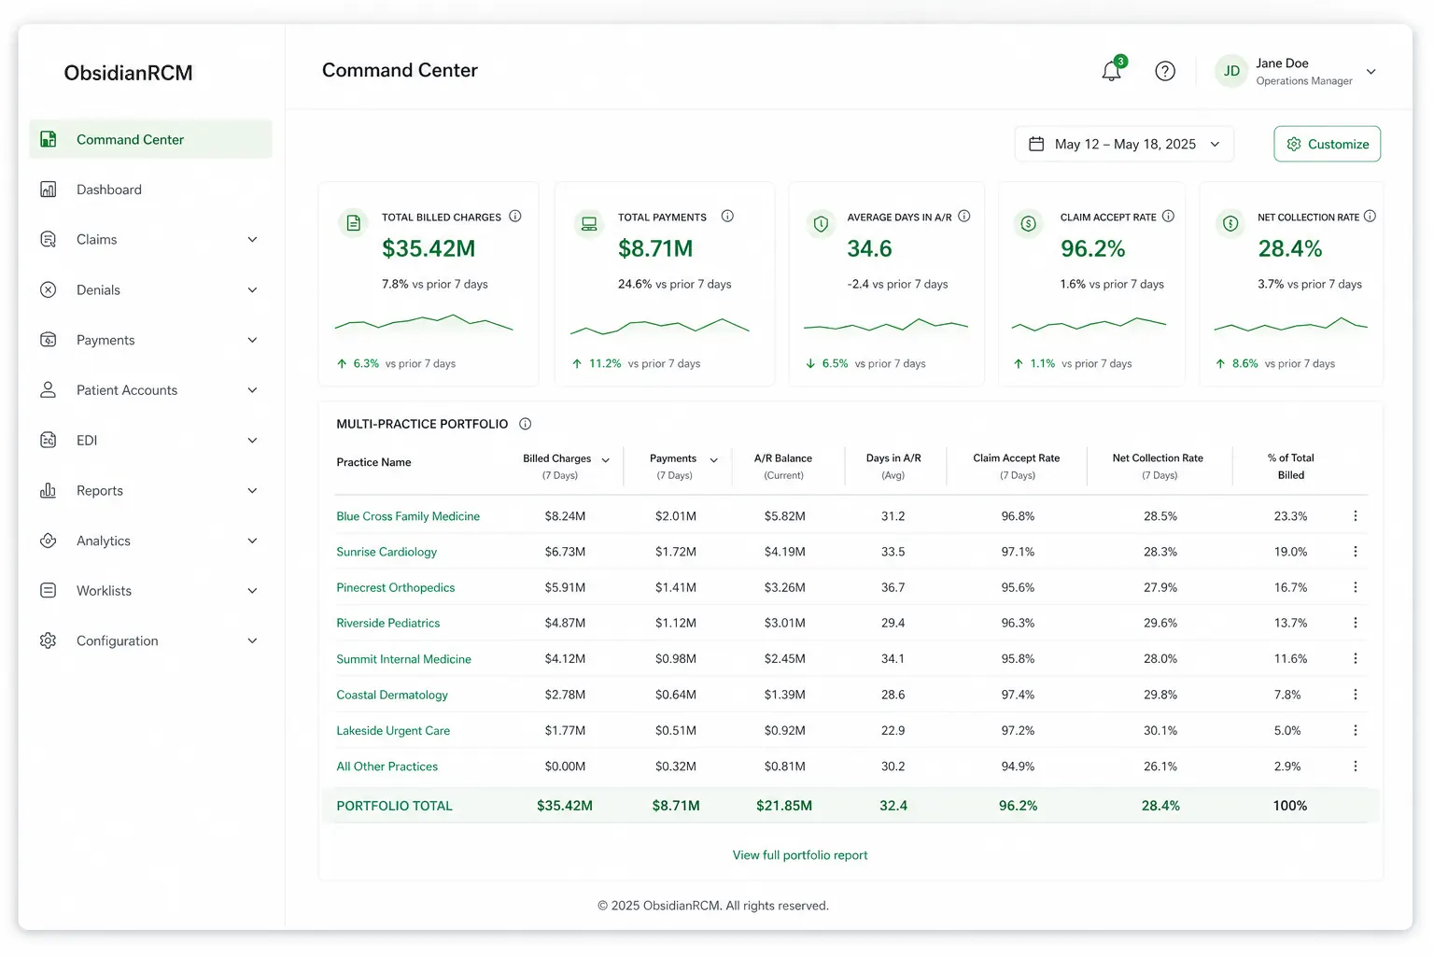Open the View full portfolio report link
Image resolution: width=1434 pixels, height=956 pixels.
[x=800, y=855]
